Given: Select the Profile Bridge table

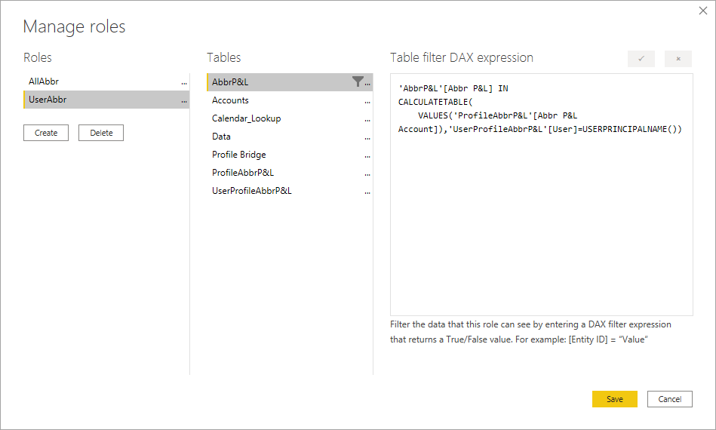Looking at the screenshot, I should point(290,155).
